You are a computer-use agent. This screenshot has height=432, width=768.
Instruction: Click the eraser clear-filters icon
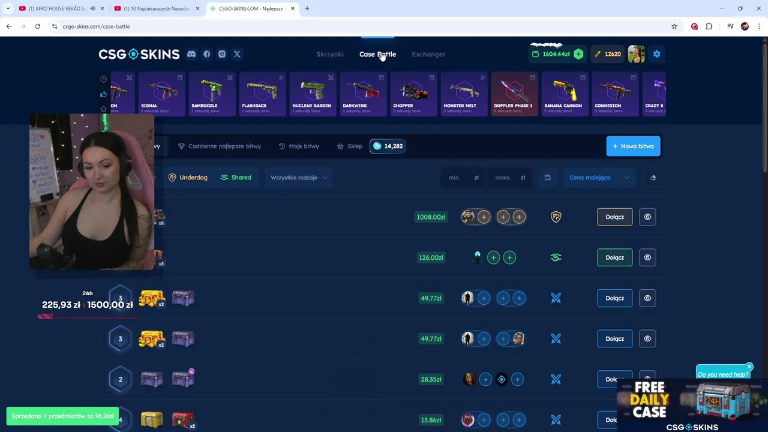pos(653,178)
